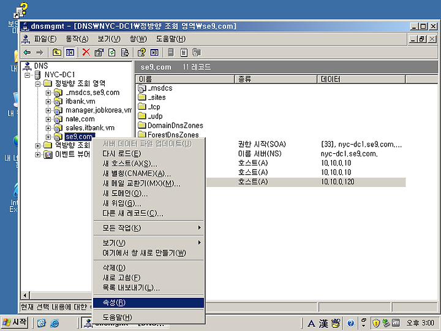Click the security shield tray icon
Image resolution: width=441 pixels, height=331 pixels.
(x=376, y=323)
